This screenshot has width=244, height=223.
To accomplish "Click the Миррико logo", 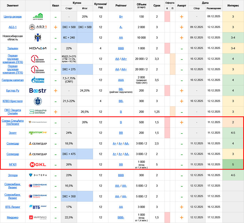I will tap(38, 217).
